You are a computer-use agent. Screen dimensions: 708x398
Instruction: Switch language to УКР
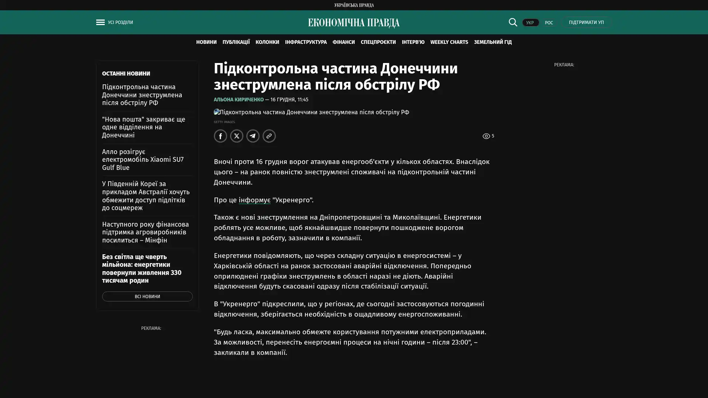tap(530, 22)
